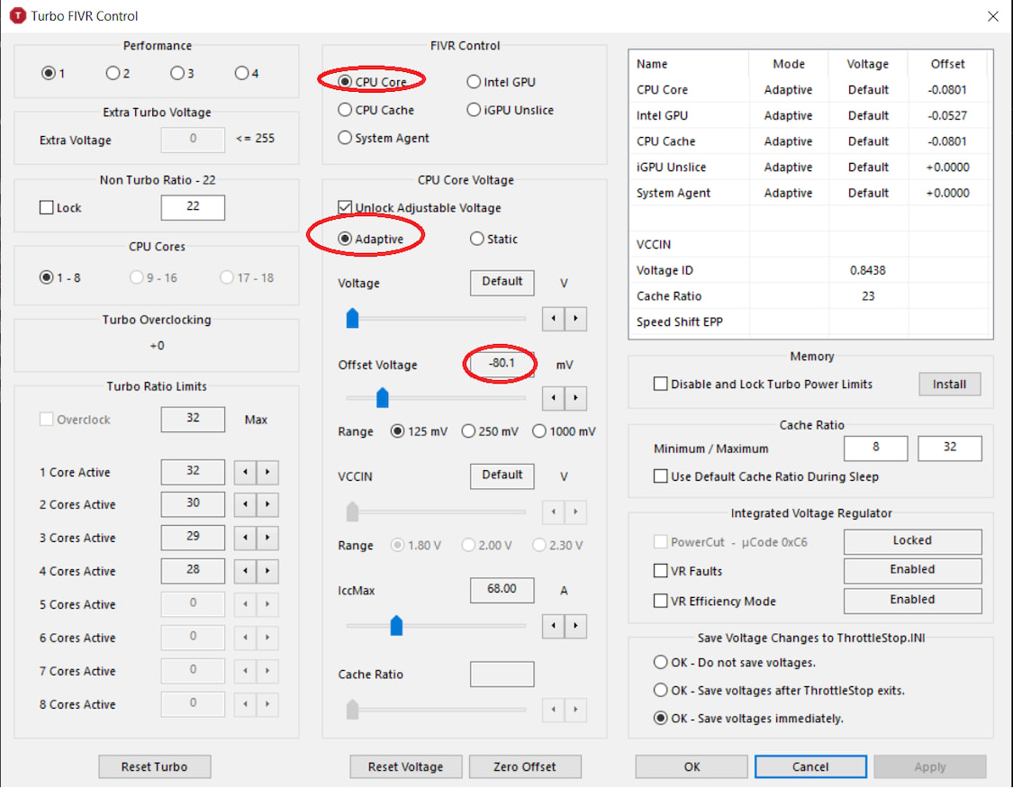
Task: Click the CPU Core Voltage Default field
Action: (502, 282)
